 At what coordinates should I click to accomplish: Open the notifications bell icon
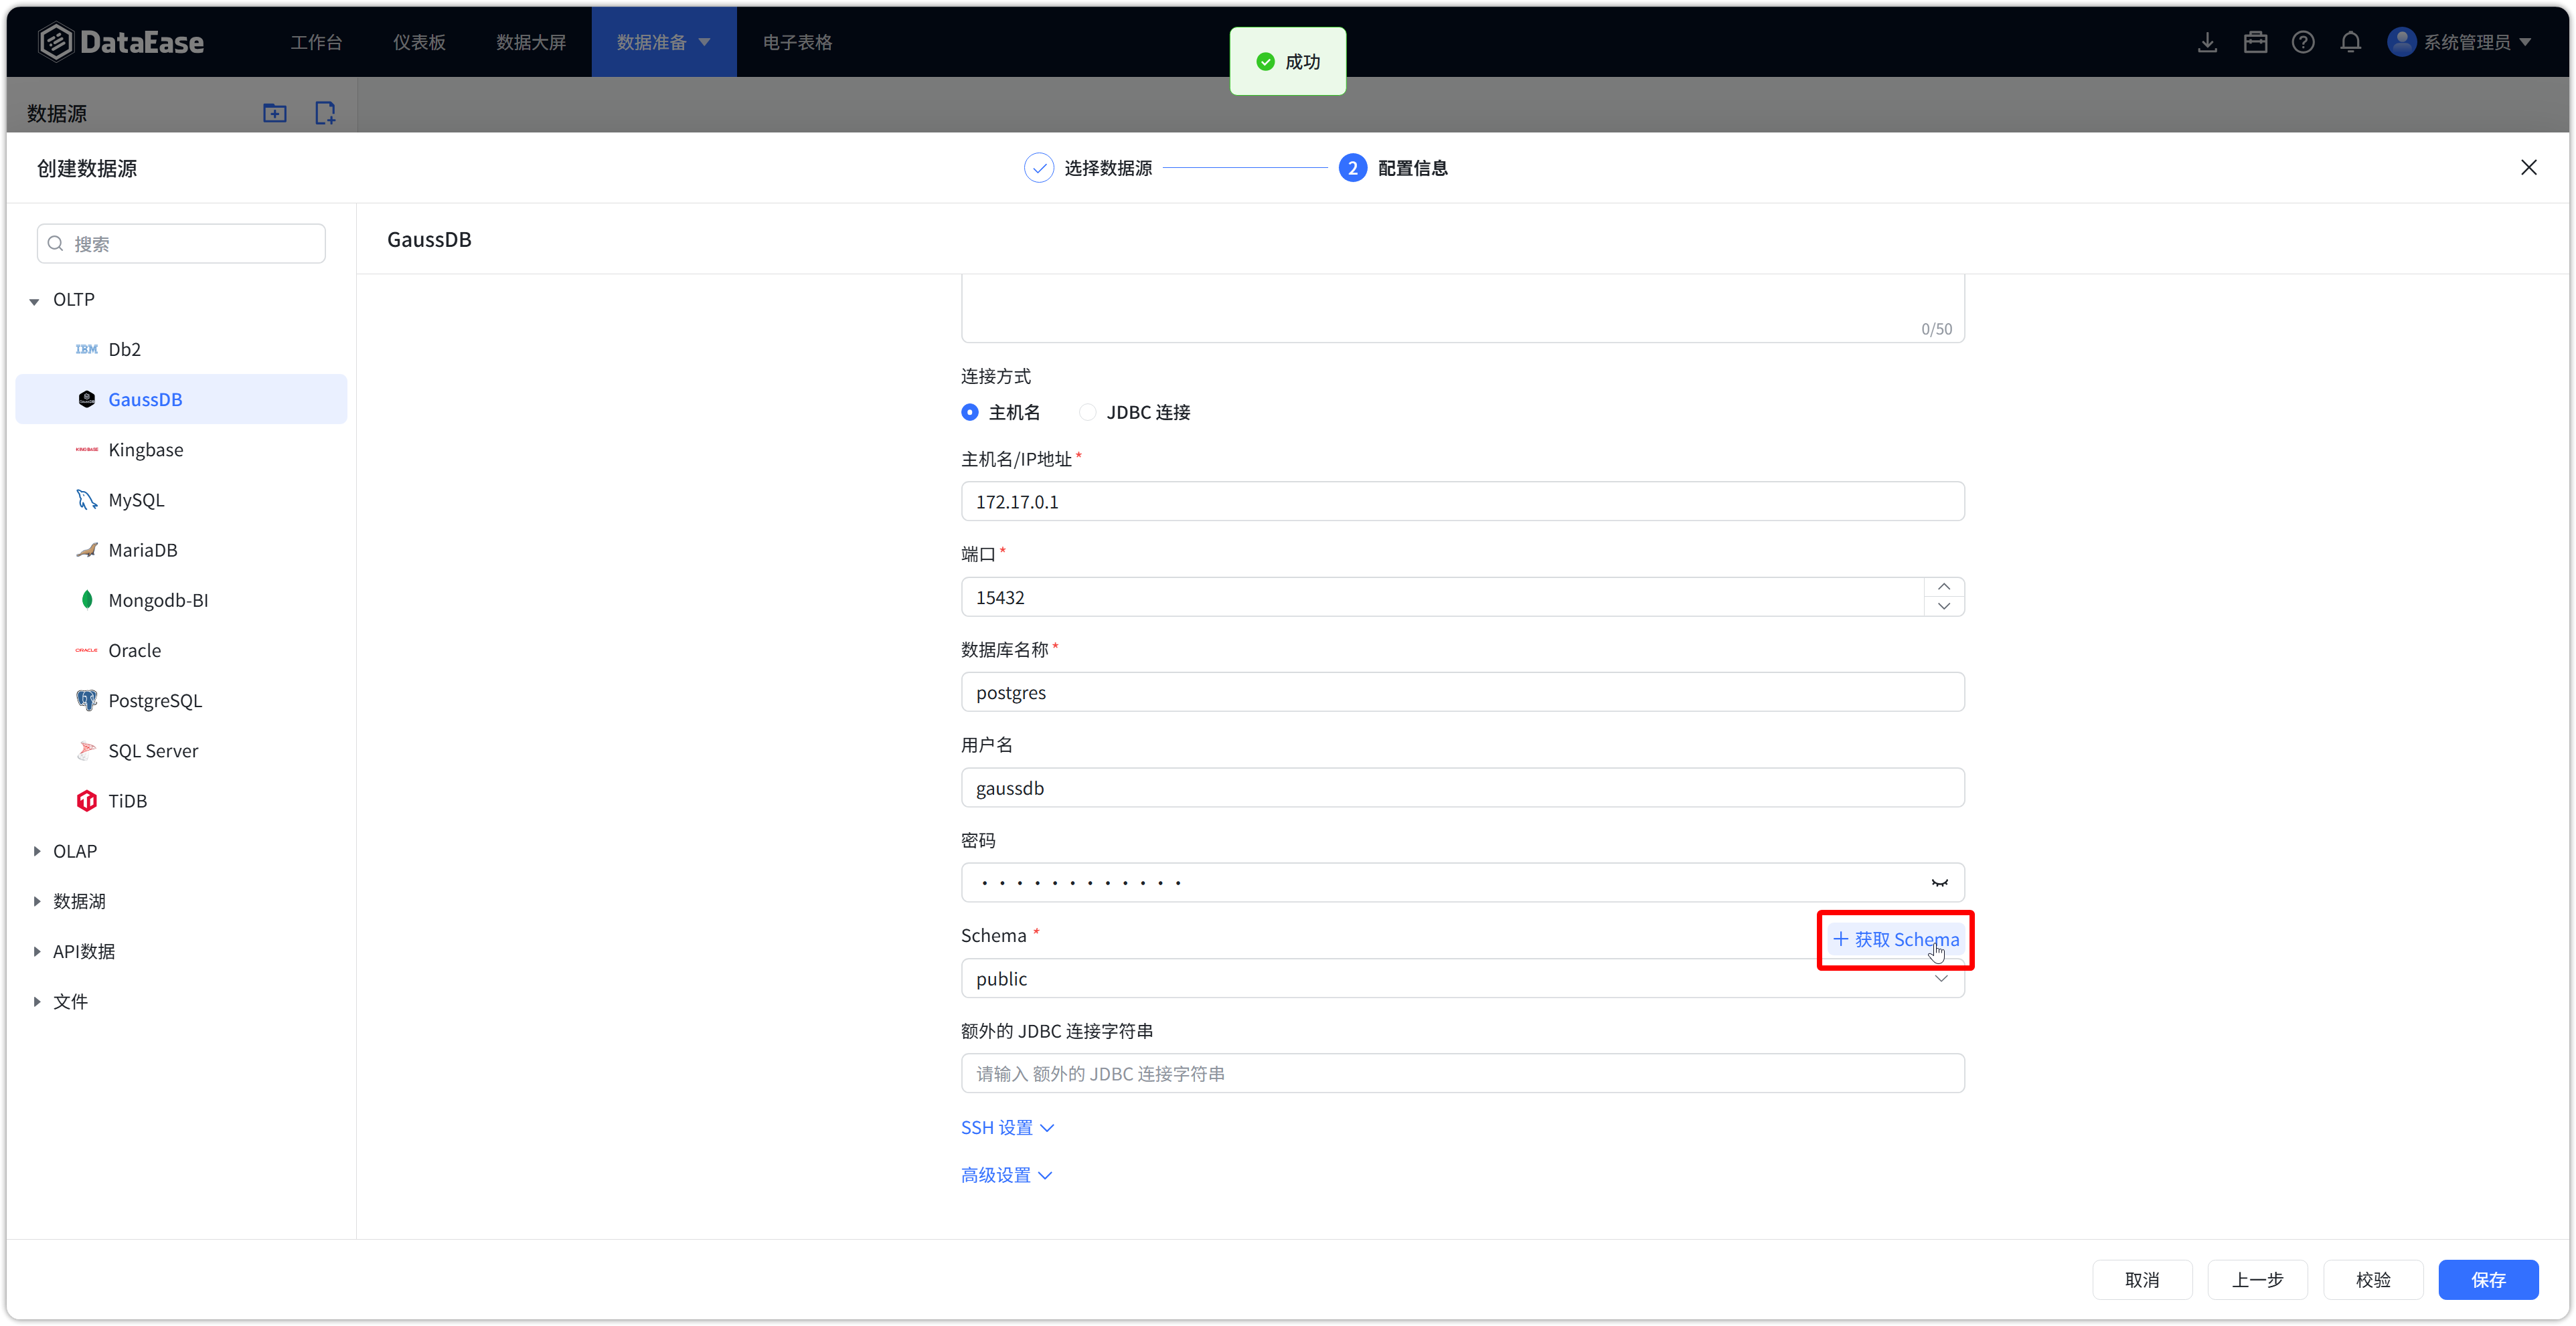tap(2351, 42)
